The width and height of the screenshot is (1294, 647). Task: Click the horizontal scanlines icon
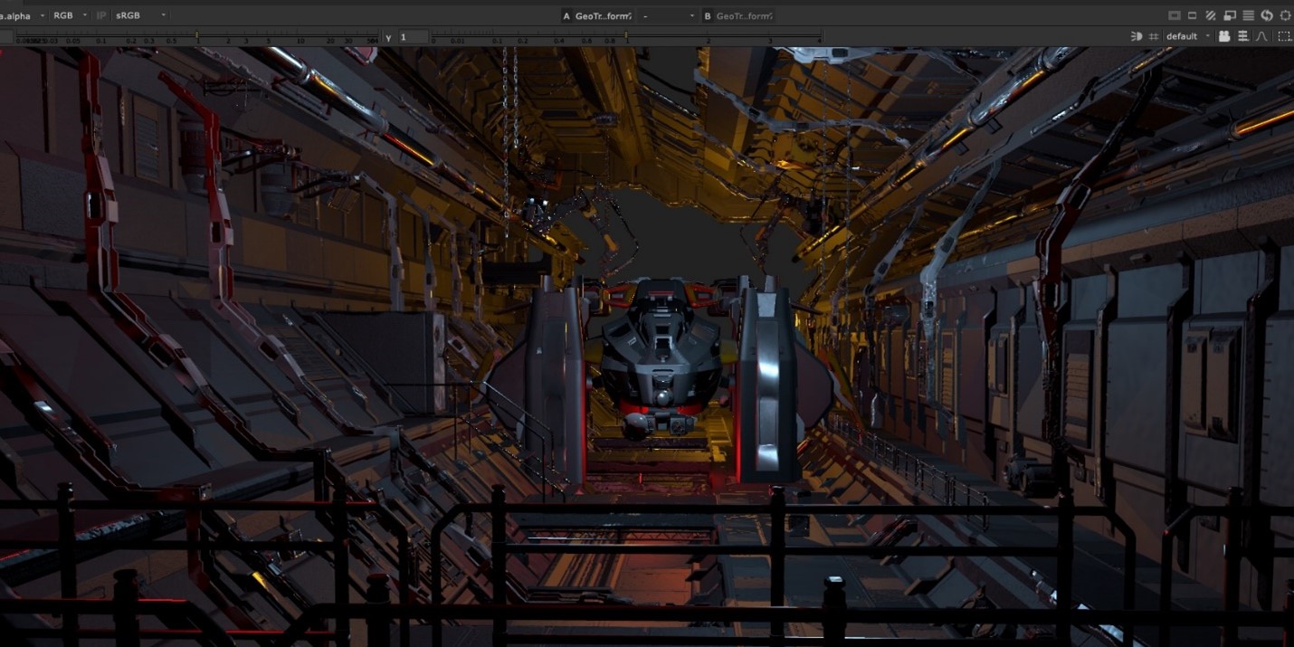point(1248,15)
